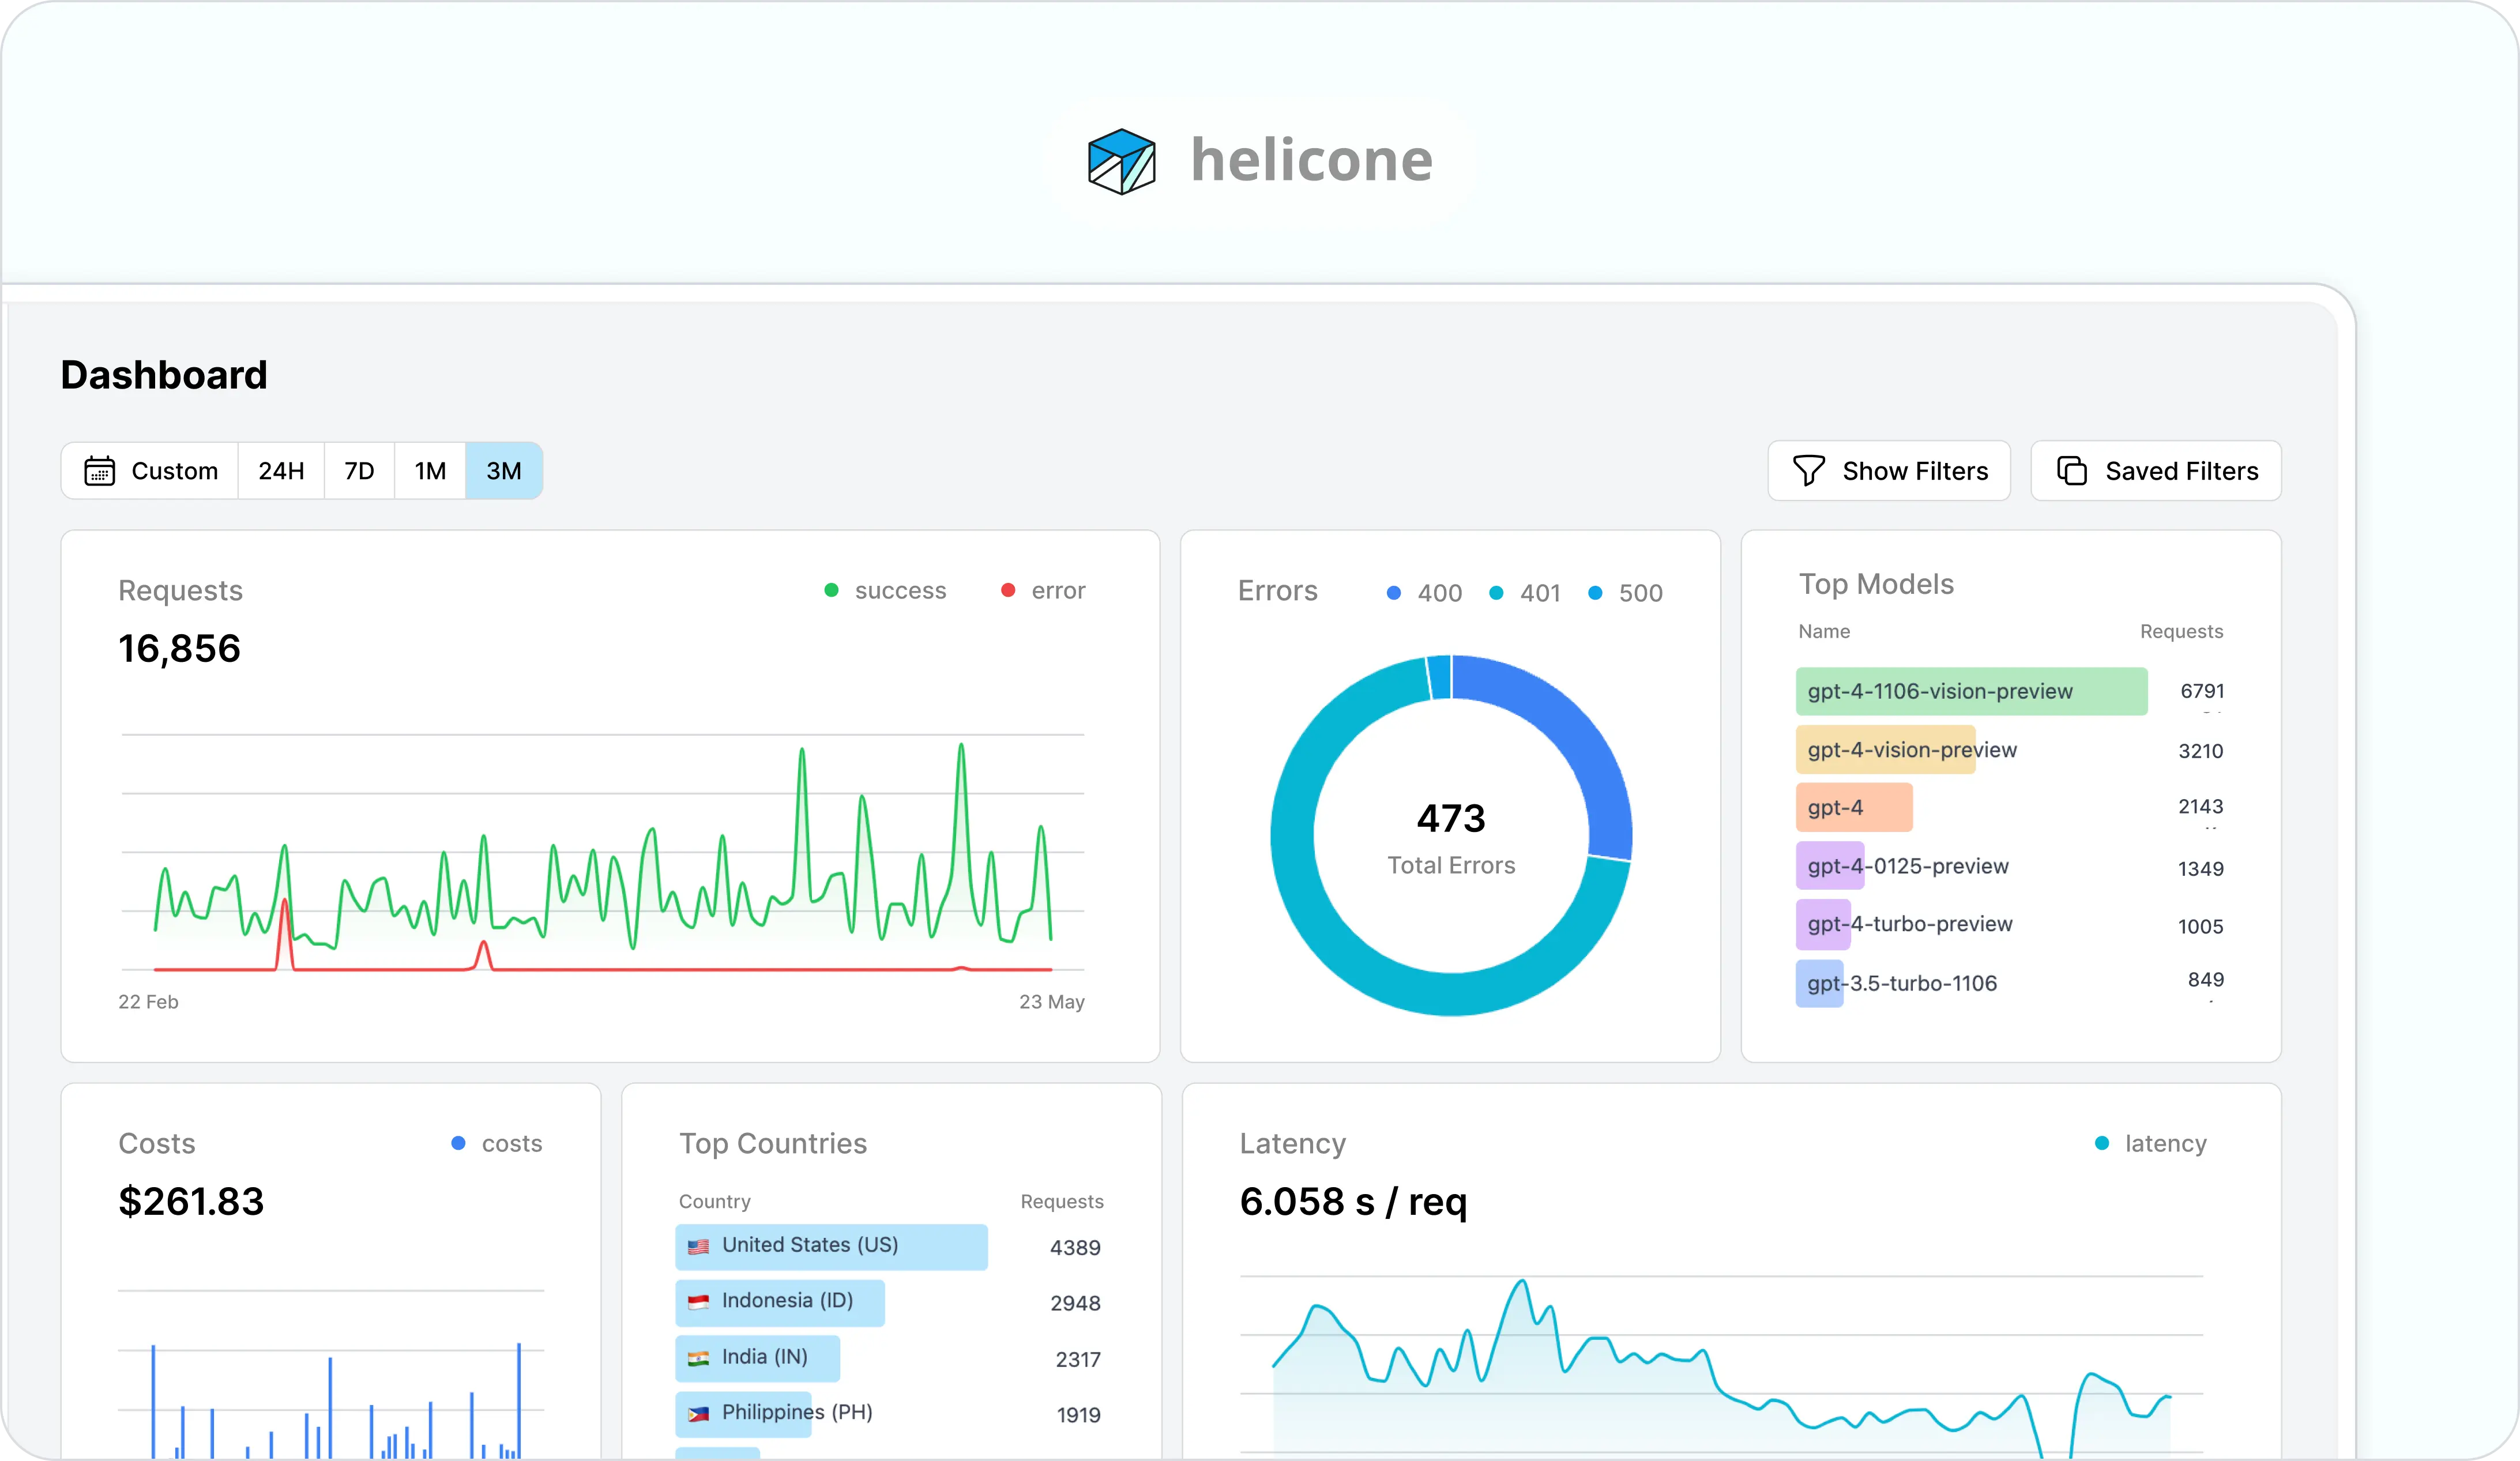Click the Indonesia flag in Top Countries
This screenshot has height=1461, width=2520.
[700, 1301]
